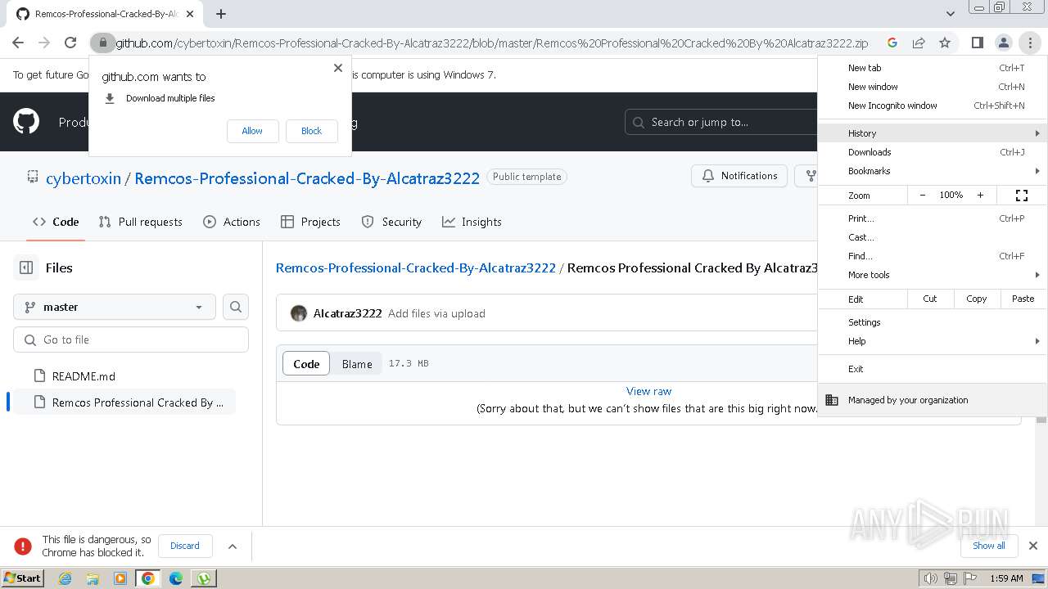
Task: Expand the Help submenu
Action: pyautogui.click(x=933, y=341)
